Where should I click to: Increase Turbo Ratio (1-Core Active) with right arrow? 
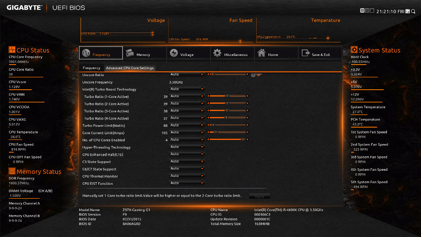click(x=247, y=96)
